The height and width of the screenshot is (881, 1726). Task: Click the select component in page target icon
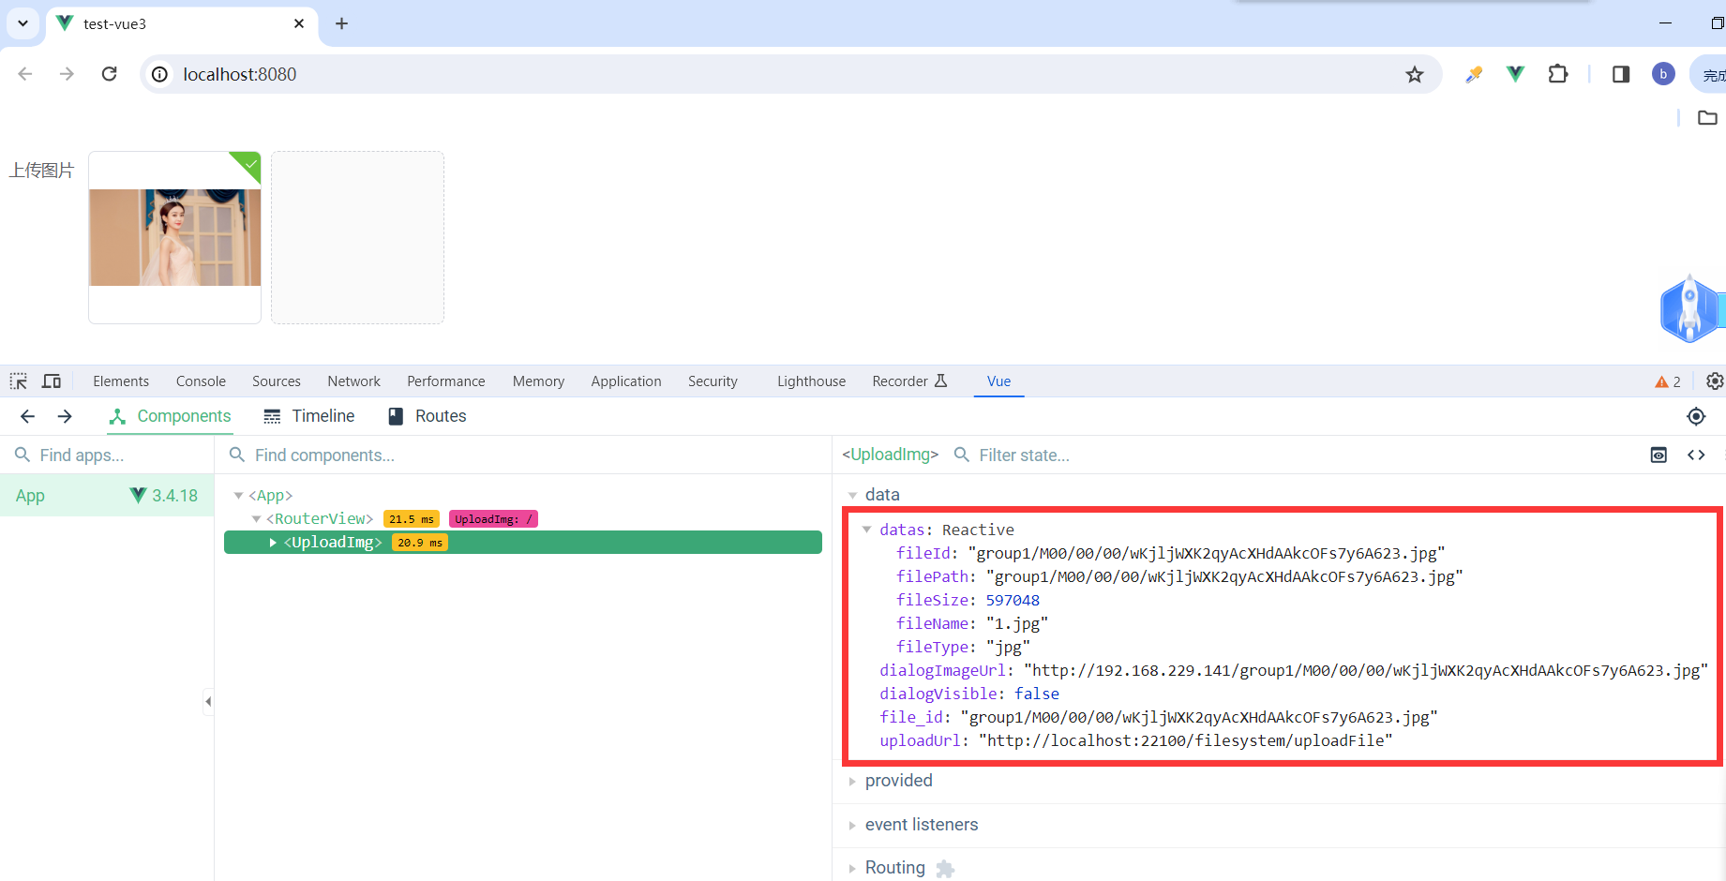[x=1695, y=416]
